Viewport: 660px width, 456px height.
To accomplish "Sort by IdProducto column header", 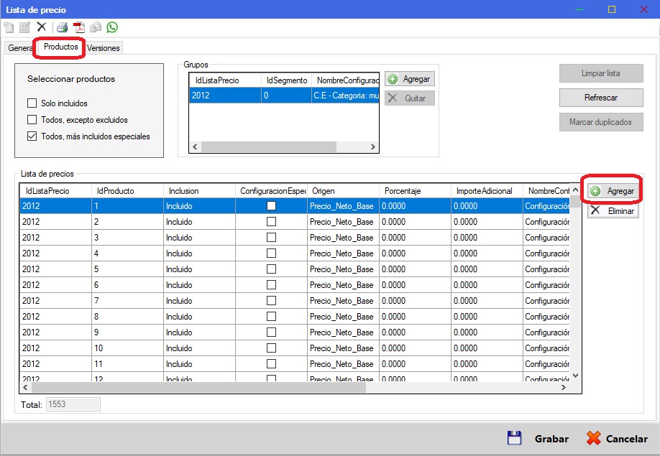I will pos(127,191).
